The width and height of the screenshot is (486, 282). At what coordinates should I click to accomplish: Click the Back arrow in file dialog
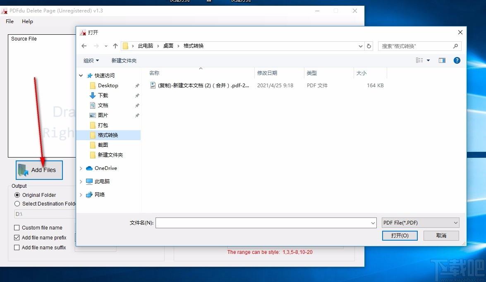[x=84, y=46]
